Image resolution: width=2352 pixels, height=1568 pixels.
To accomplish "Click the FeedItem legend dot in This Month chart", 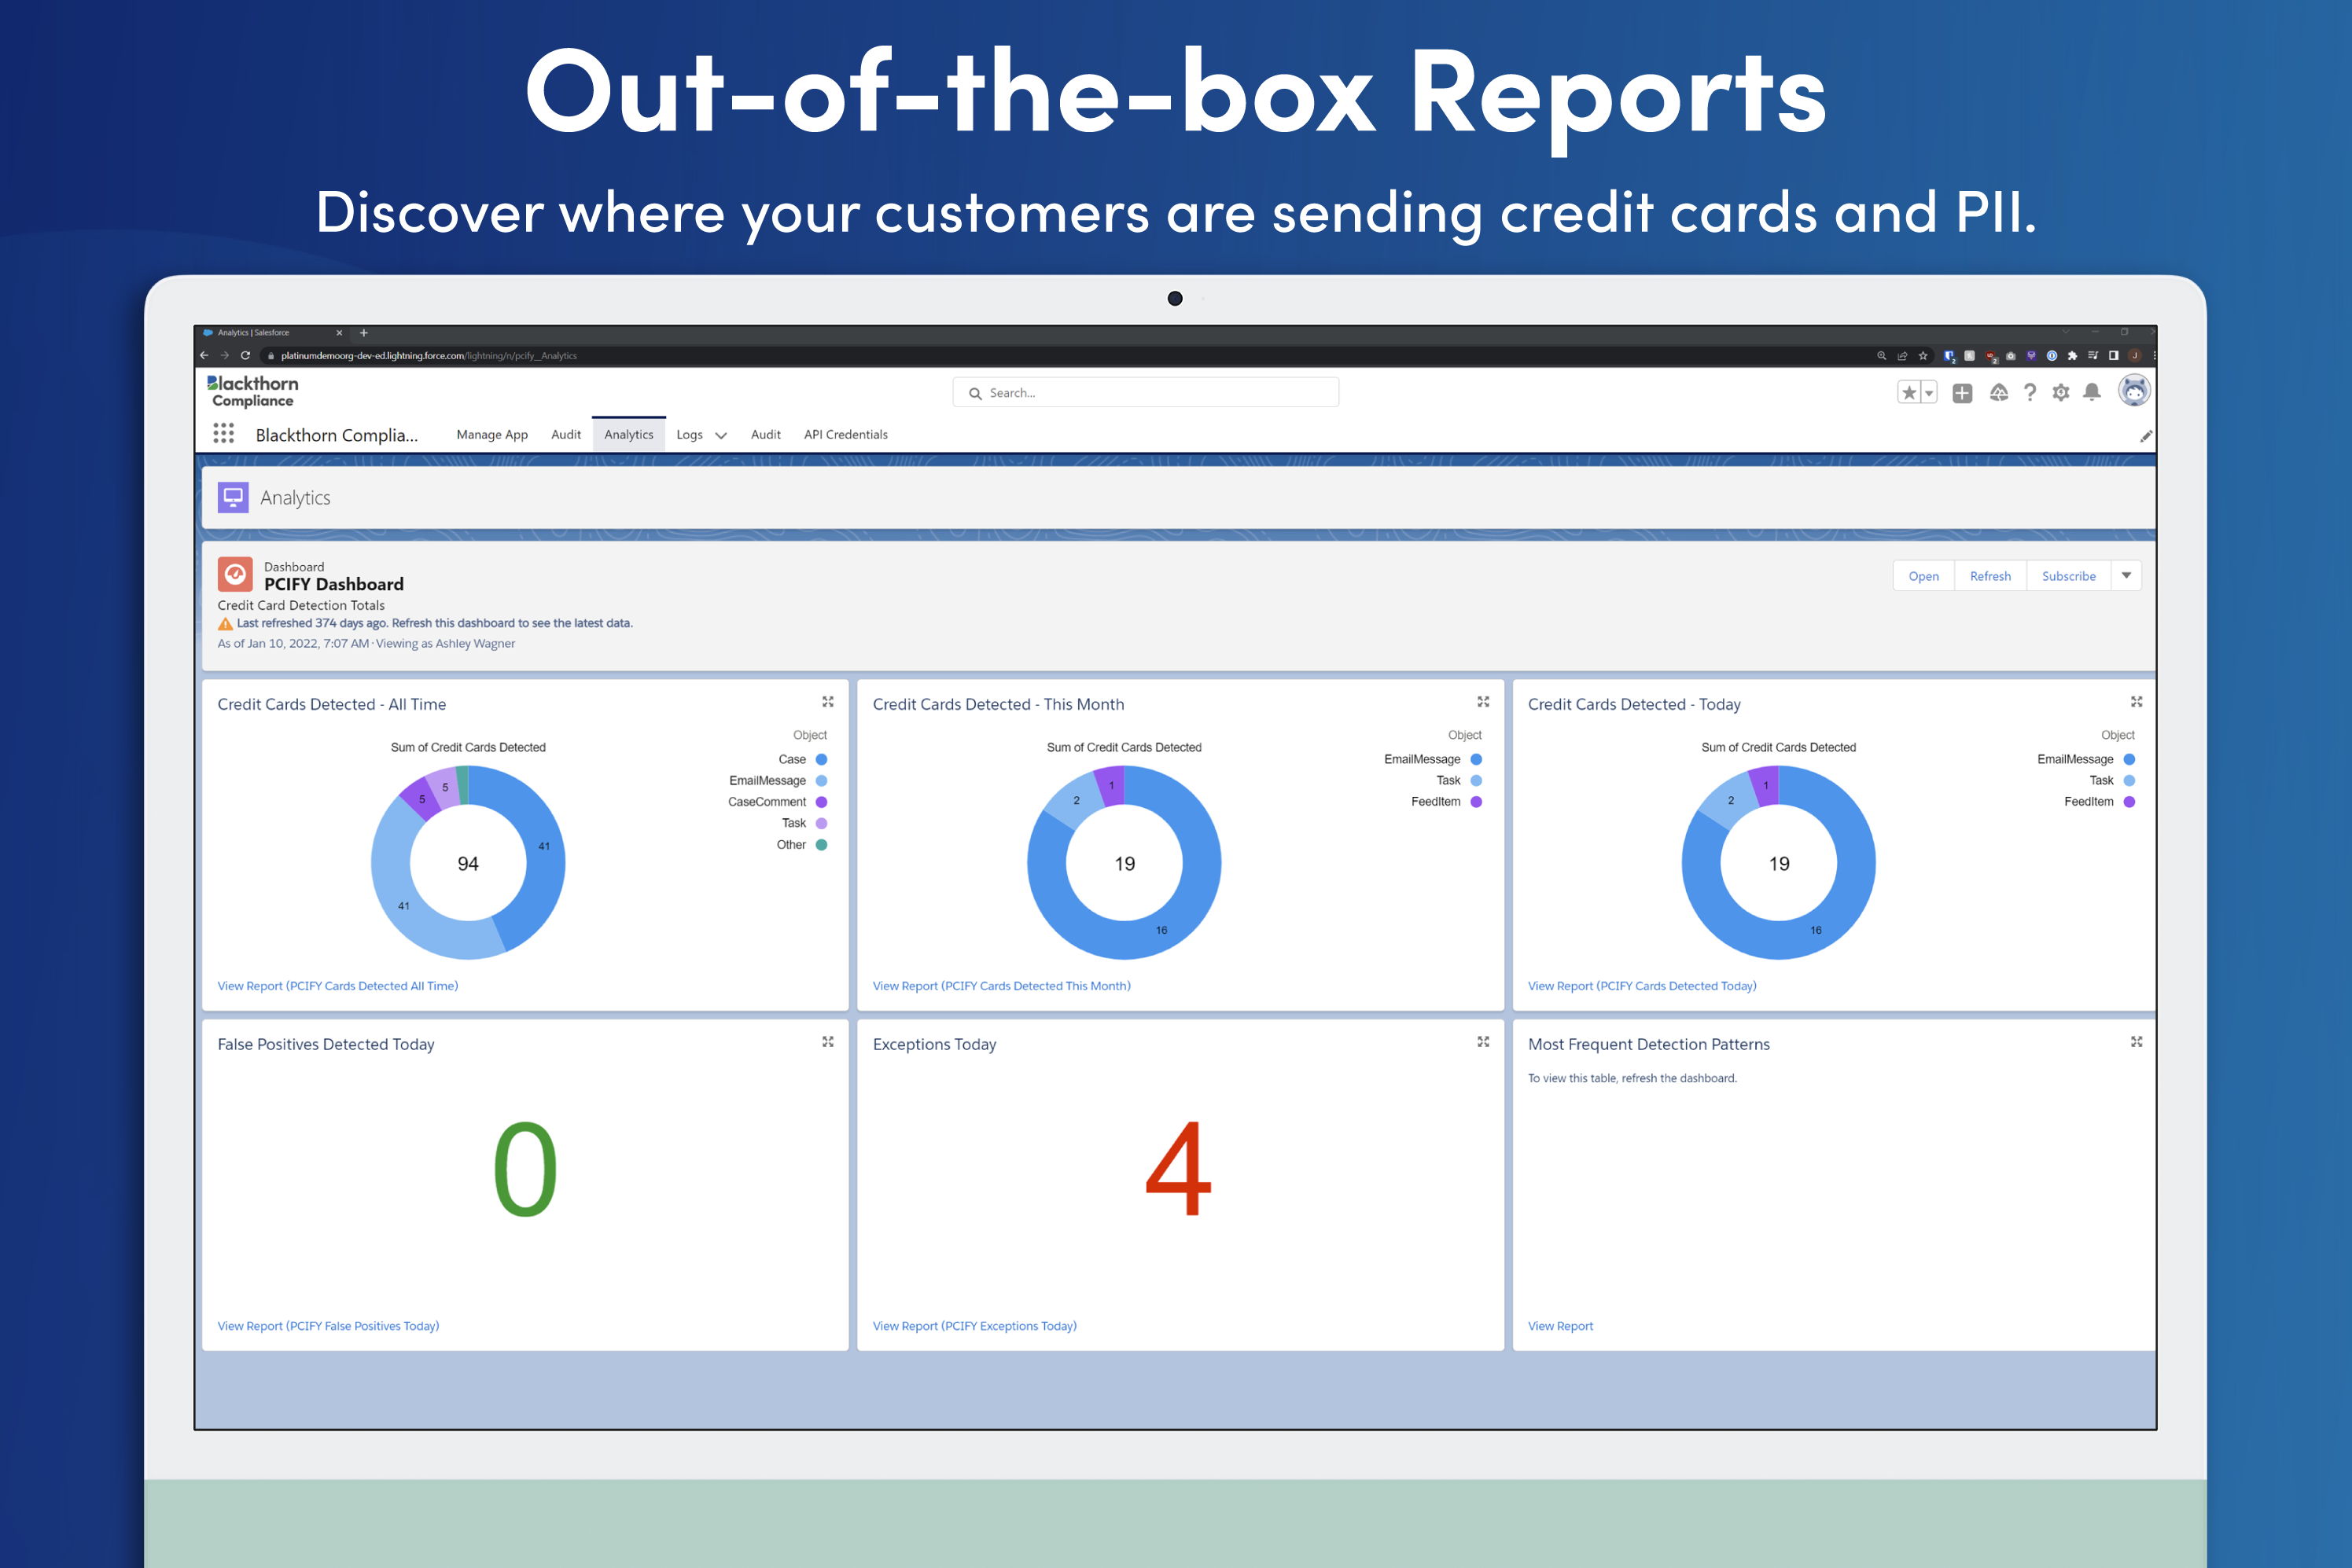I will [x=1476, y=802].
